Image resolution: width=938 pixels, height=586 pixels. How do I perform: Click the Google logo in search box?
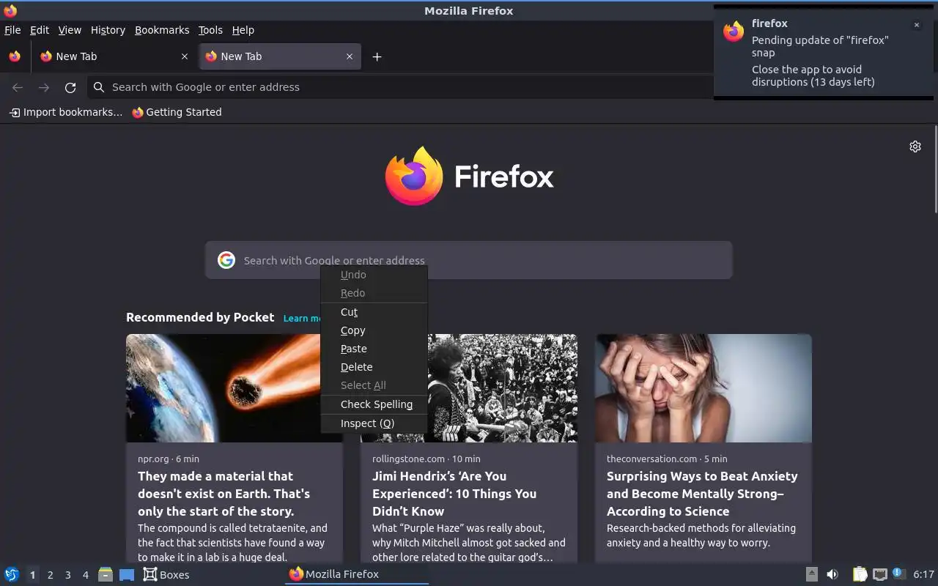tap(226, 260)
